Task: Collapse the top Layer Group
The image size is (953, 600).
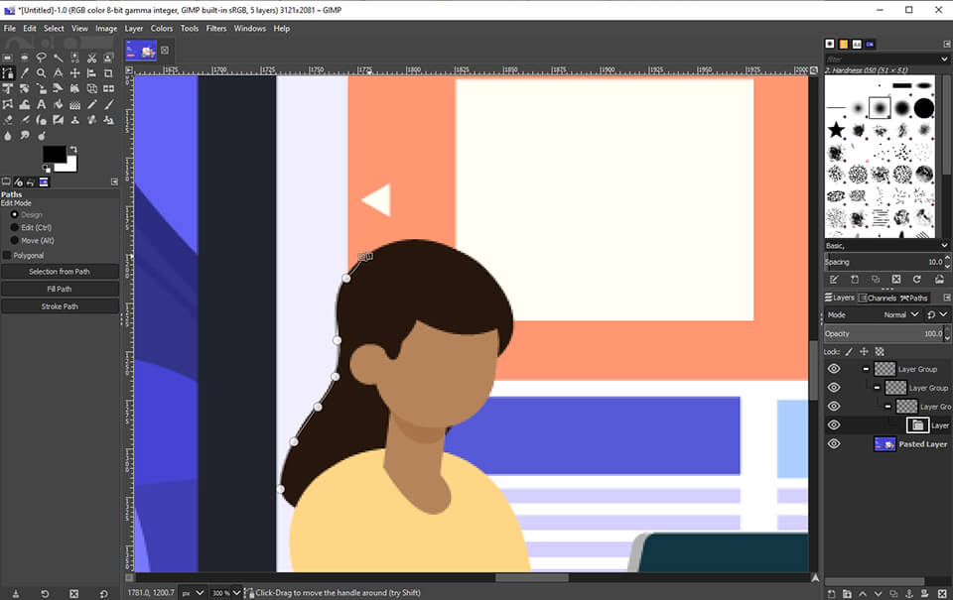Action: coord(866,369)
